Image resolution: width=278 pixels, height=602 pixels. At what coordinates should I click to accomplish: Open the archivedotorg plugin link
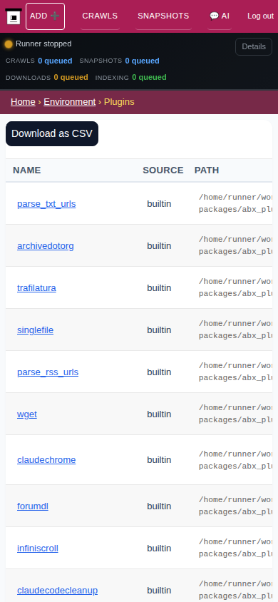(45, 245)
